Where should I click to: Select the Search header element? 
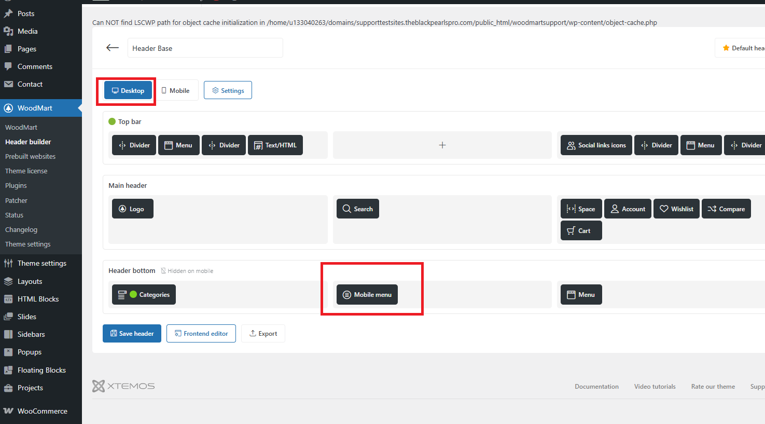tap(358, 209)
